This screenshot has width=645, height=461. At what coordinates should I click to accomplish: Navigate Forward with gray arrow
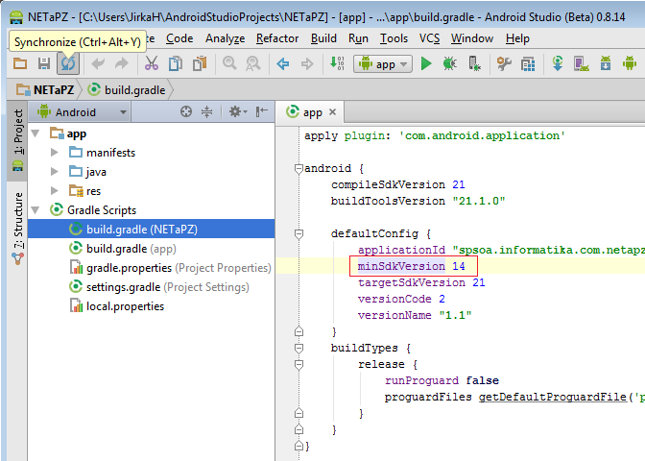[x=307, y=63]
